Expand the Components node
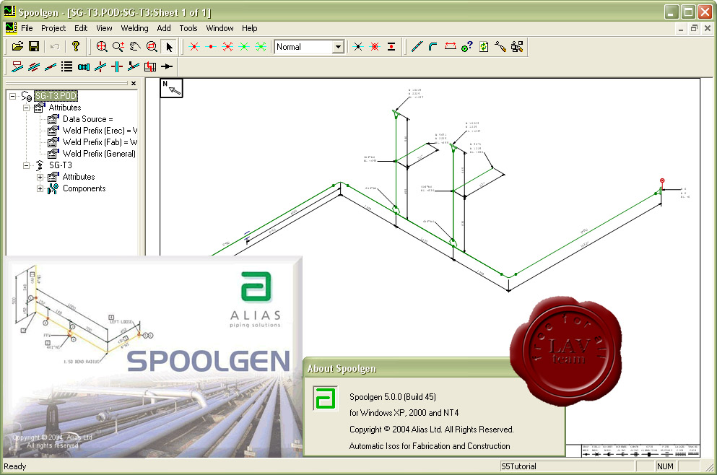The height and width of the screenshot is (475, 717). pyautogui.click(x=40, y=188)
